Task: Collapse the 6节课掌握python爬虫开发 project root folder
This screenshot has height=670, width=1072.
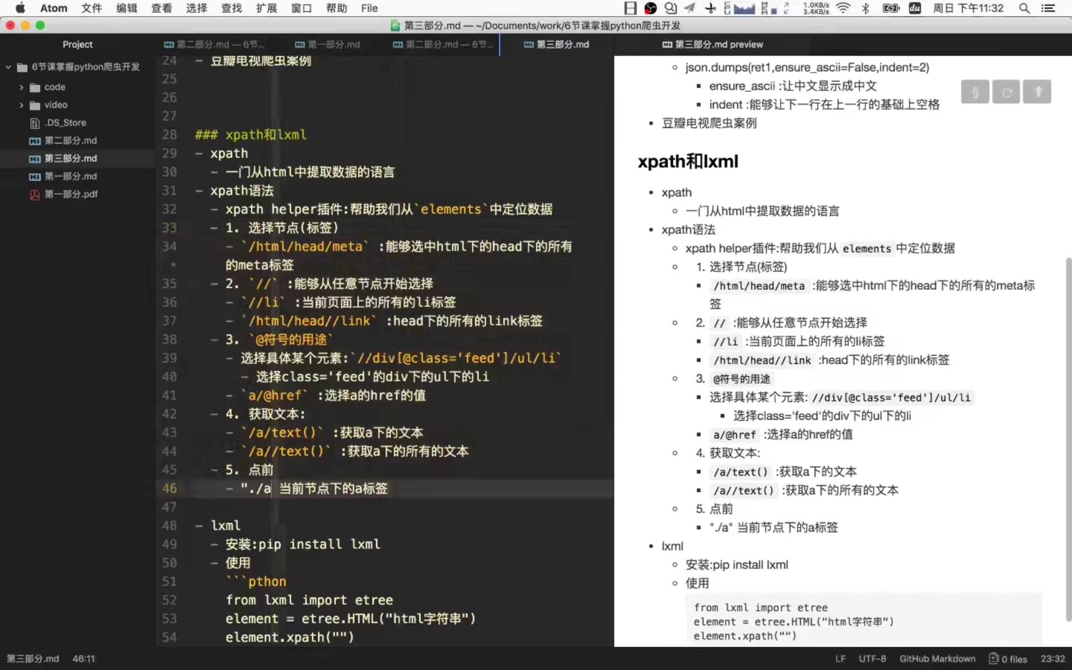Action: pos(8,67)
